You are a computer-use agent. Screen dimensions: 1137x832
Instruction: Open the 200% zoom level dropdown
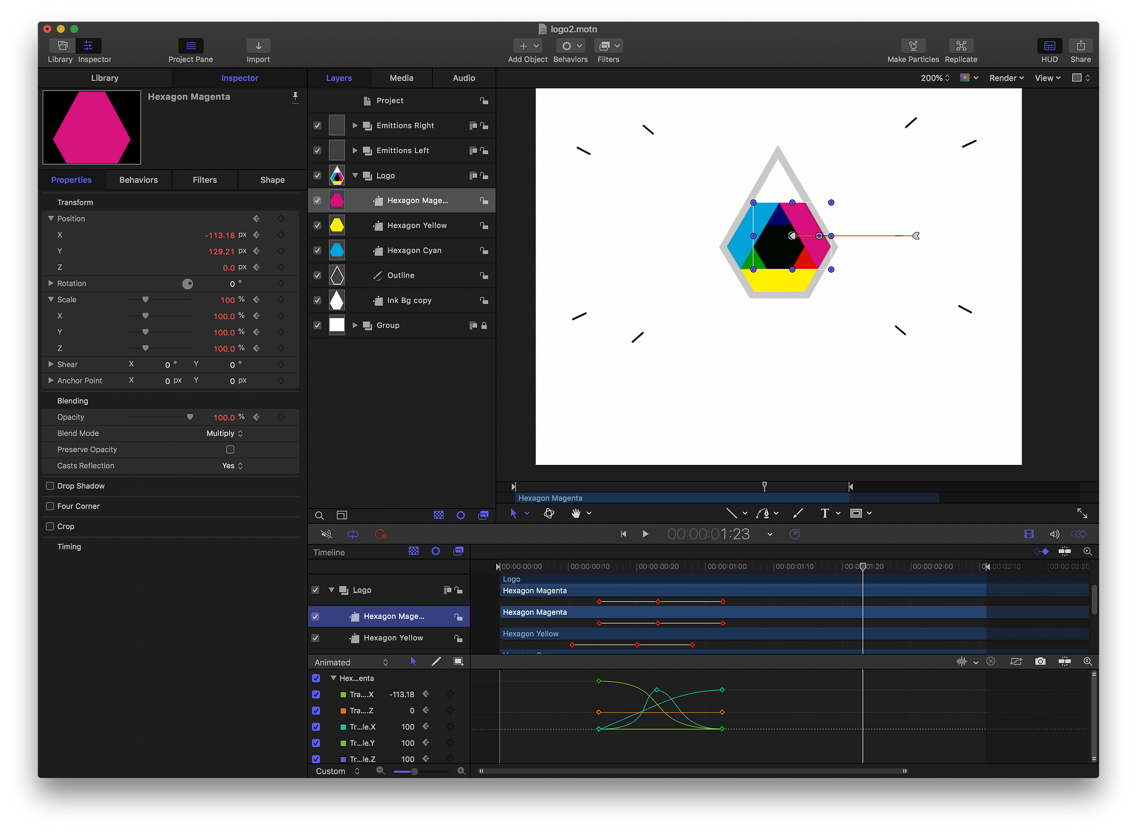(x=935, y=78)
